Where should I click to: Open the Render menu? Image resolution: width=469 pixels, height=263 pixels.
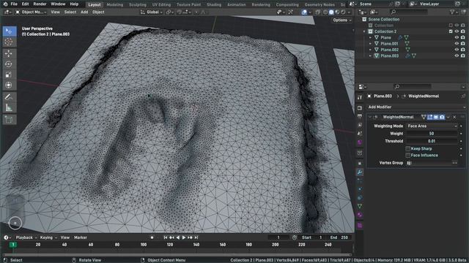(x=40, y=4)
